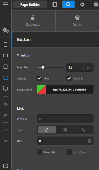Click the link Preview field

65,119
